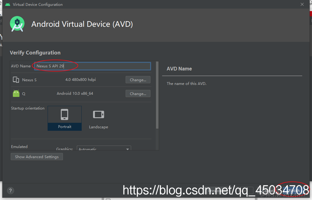Change the Android 10.0 system image
The image size is (312, 200).
[x=138, y=94]
